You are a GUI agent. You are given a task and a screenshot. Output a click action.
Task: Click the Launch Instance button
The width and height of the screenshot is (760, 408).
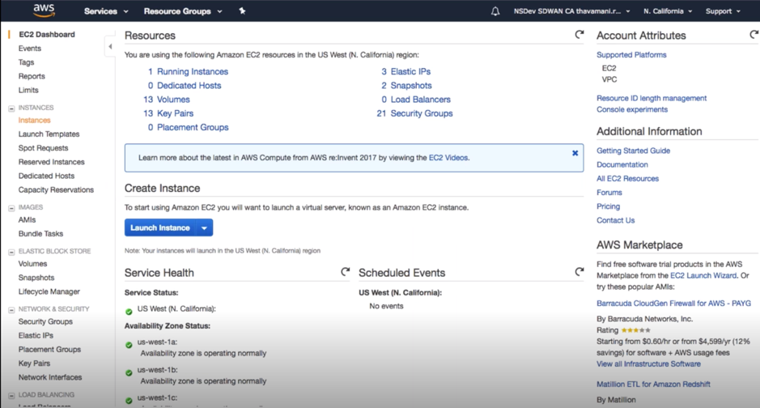(x=160, y=227)
